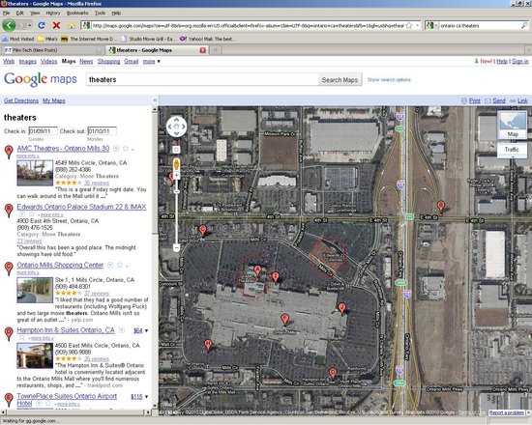Go back with the green Back arrow
This screenshot has width=532, height=425.
[9, 25]
